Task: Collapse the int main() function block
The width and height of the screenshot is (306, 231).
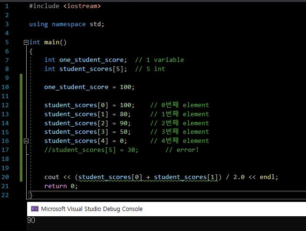Action: (x=26, y=42)
